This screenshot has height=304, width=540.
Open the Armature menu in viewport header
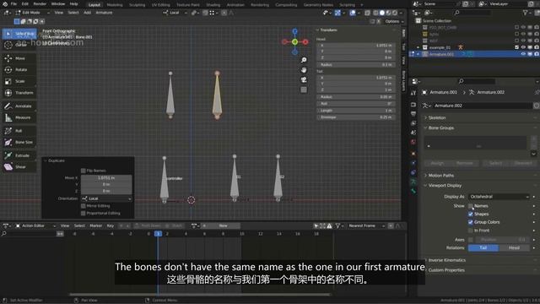point(104,13)
